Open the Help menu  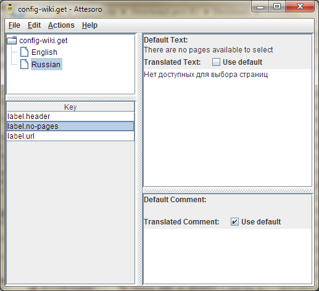tap(89, 25)
